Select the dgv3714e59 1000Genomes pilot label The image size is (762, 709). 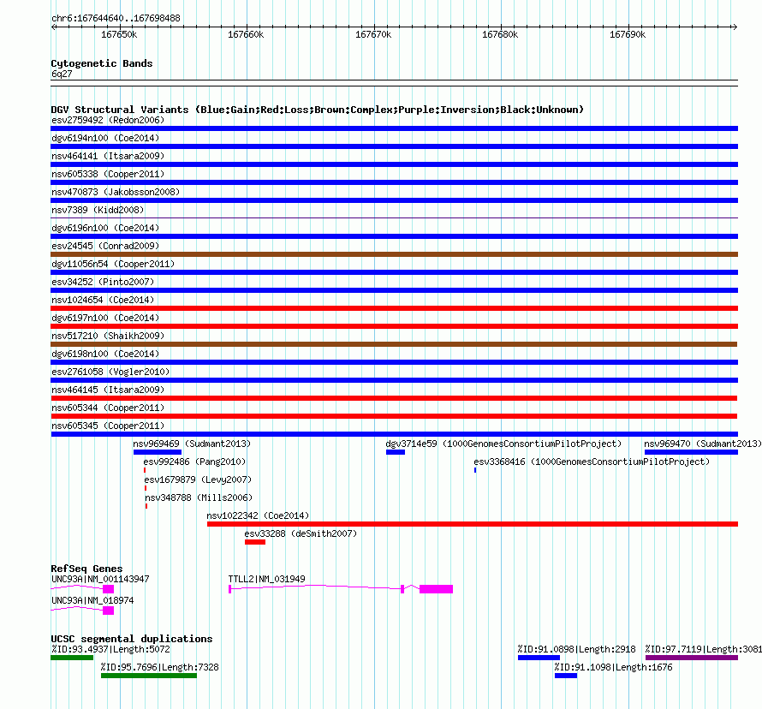click(x=503, y=444)
